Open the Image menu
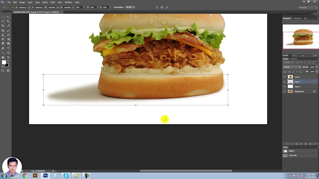This screenshot has height=179, width=319. point(22,2)
